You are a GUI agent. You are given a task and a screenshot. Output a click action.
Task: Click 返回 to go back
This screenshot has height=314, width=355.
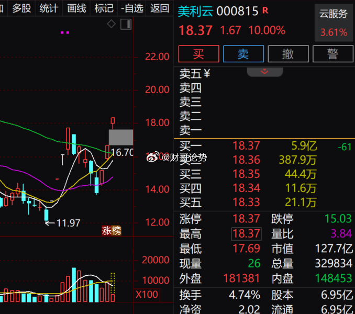(x=160, y=8)
